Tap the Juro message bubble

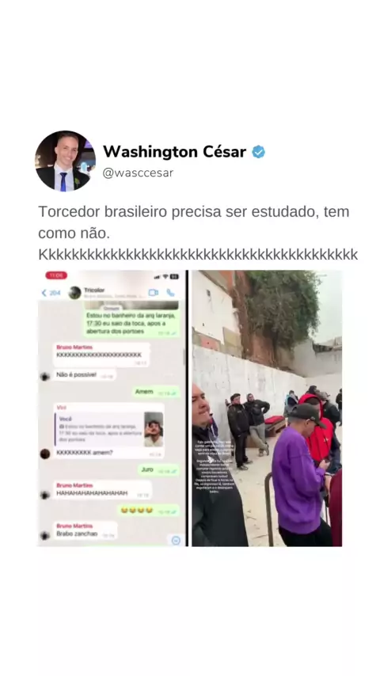(x=158, y=470)
